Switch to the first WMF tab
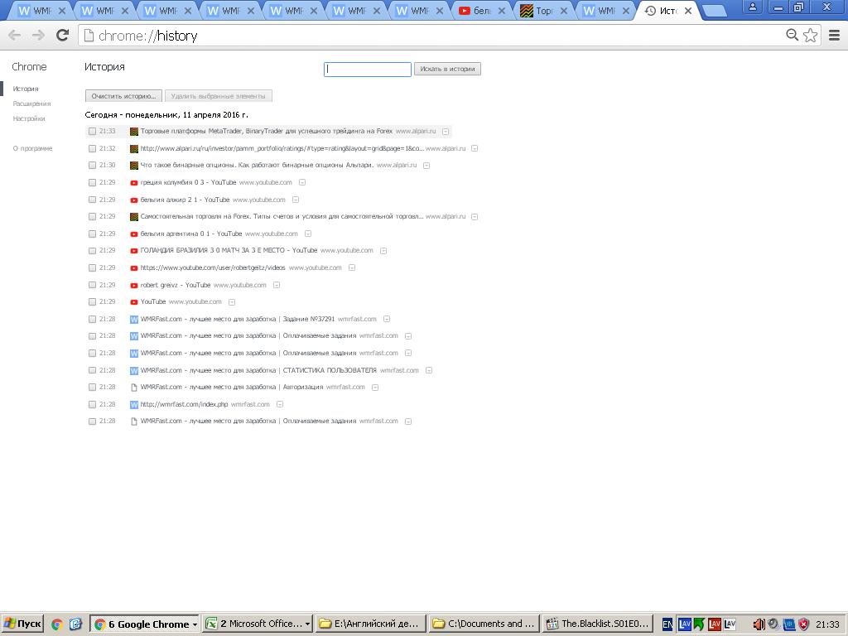Screen dimensions: 848x636 tap(39, 10)
